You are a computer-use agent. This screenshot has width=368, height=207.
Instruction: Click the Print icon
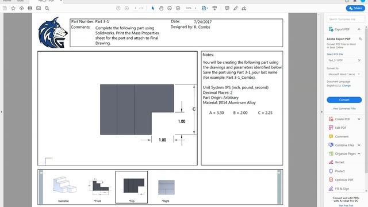coord(30,9)
